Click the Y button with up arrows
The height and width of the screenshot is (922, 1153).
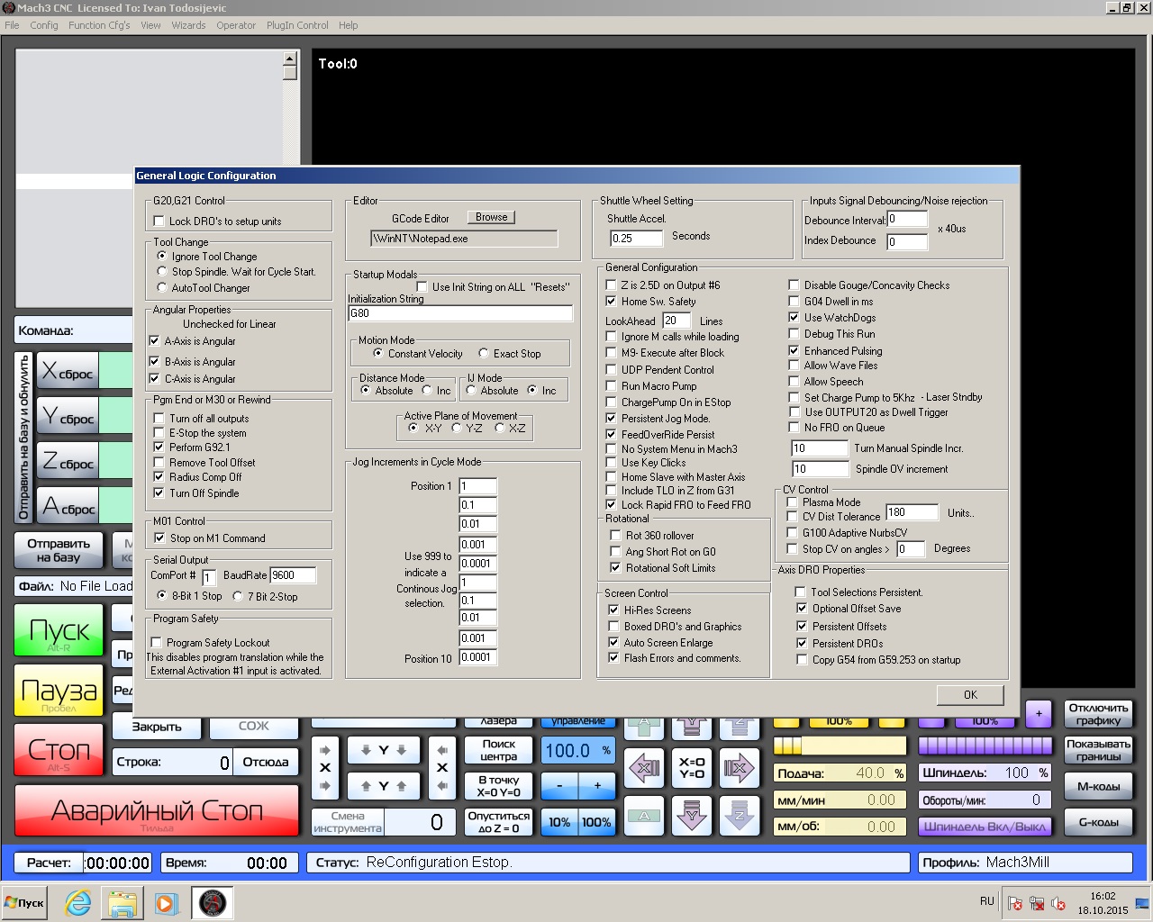pyautogui.click(x=384, y=786)
